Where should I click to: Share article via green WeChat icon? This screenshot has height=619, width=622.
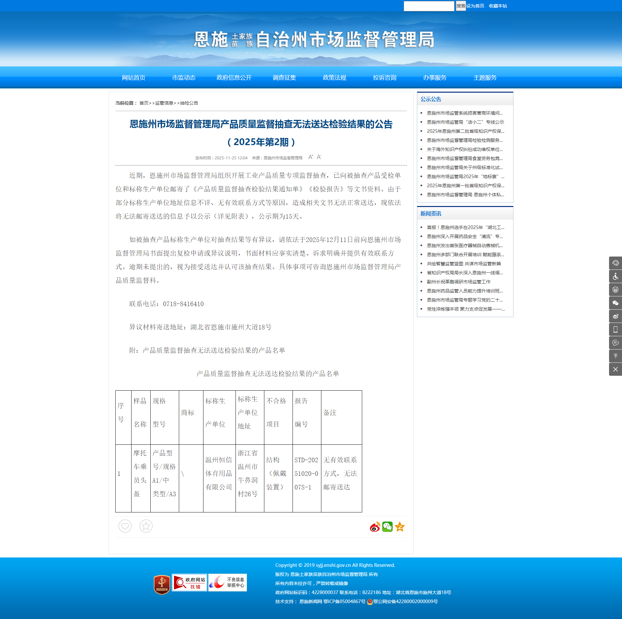coord(387,527)
